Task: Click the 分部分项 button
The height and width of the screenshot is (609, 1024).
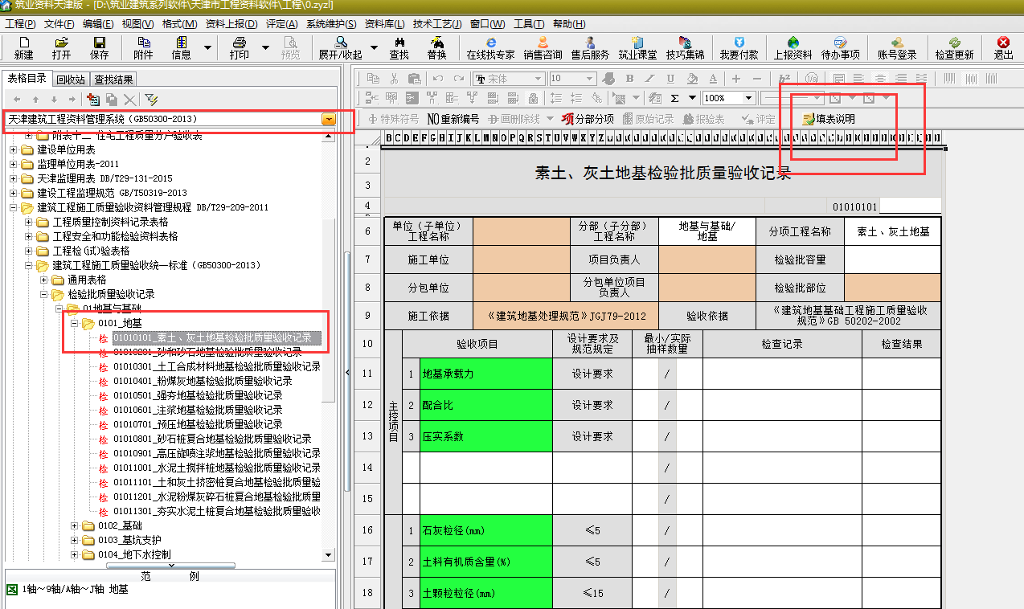Action: tap(588, 119)
